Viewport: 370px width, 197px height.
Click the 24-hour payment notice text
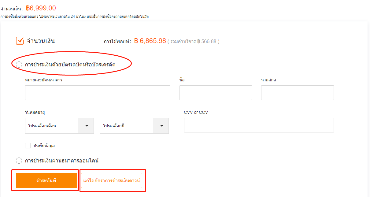tap(75, 17)
